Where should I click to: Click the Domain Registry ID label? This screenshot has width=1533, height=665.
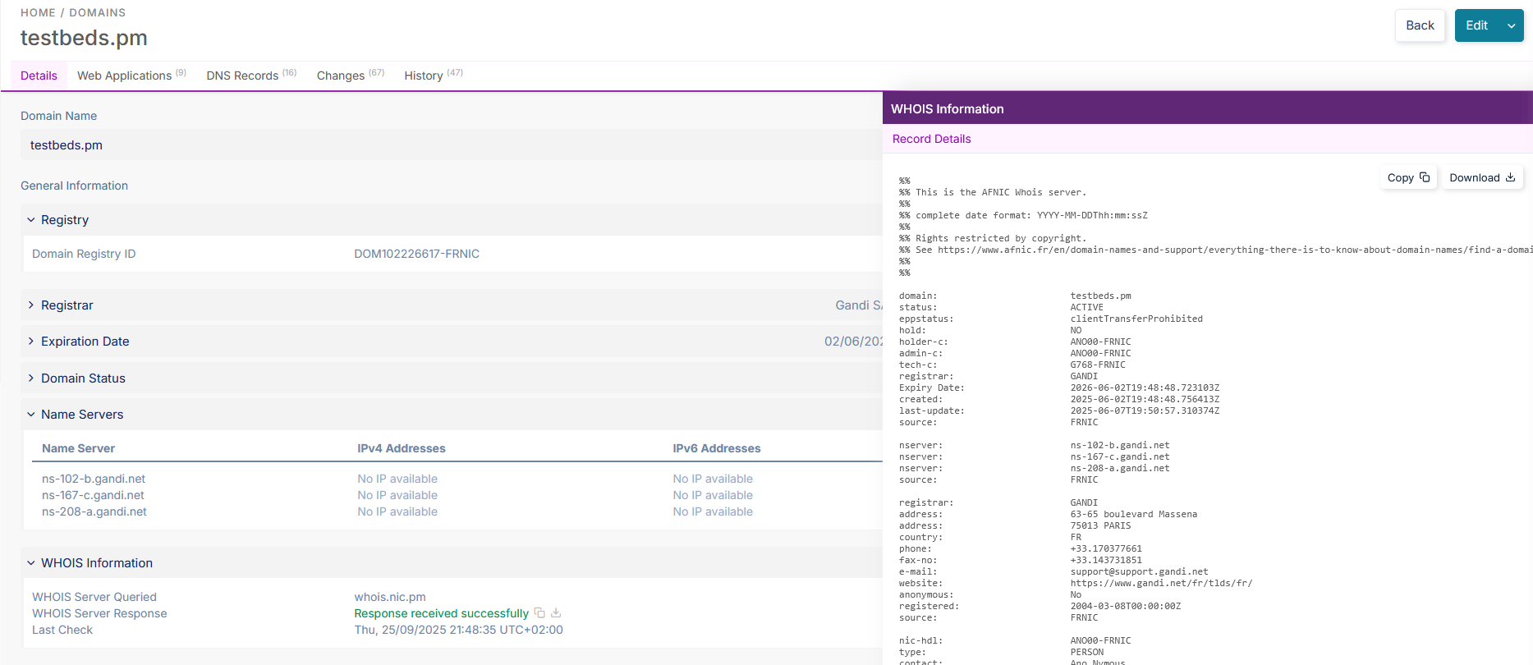[84, 254]
